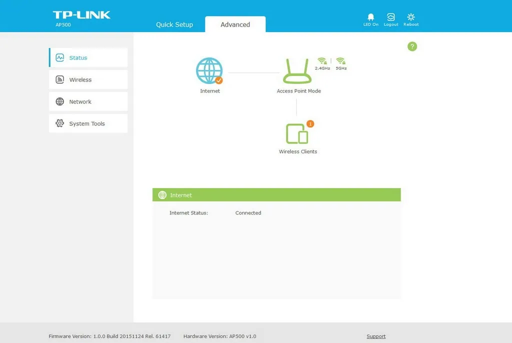Click the orange wireless clients count badge

click(x=310, y=123)
